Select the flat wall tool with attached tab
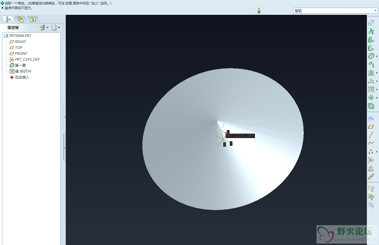 [371, 31]
